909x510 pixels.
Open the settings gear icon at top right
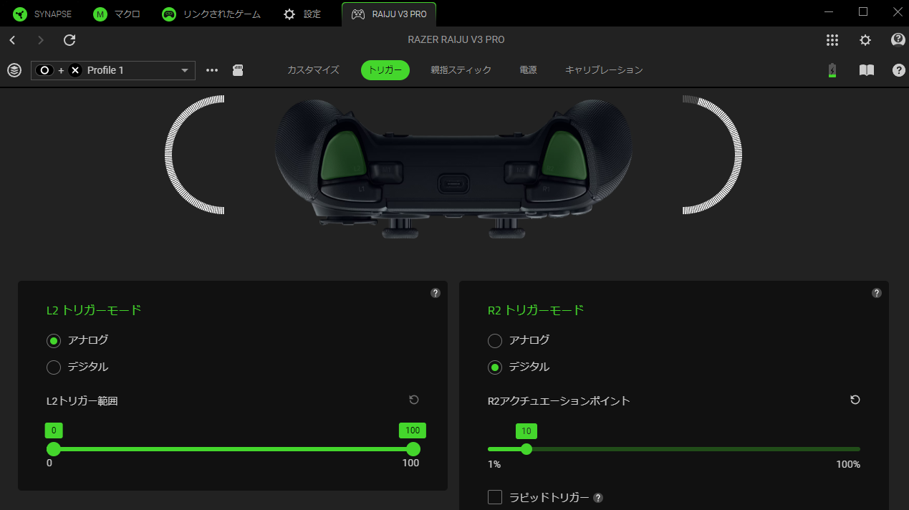click(865, 40)
